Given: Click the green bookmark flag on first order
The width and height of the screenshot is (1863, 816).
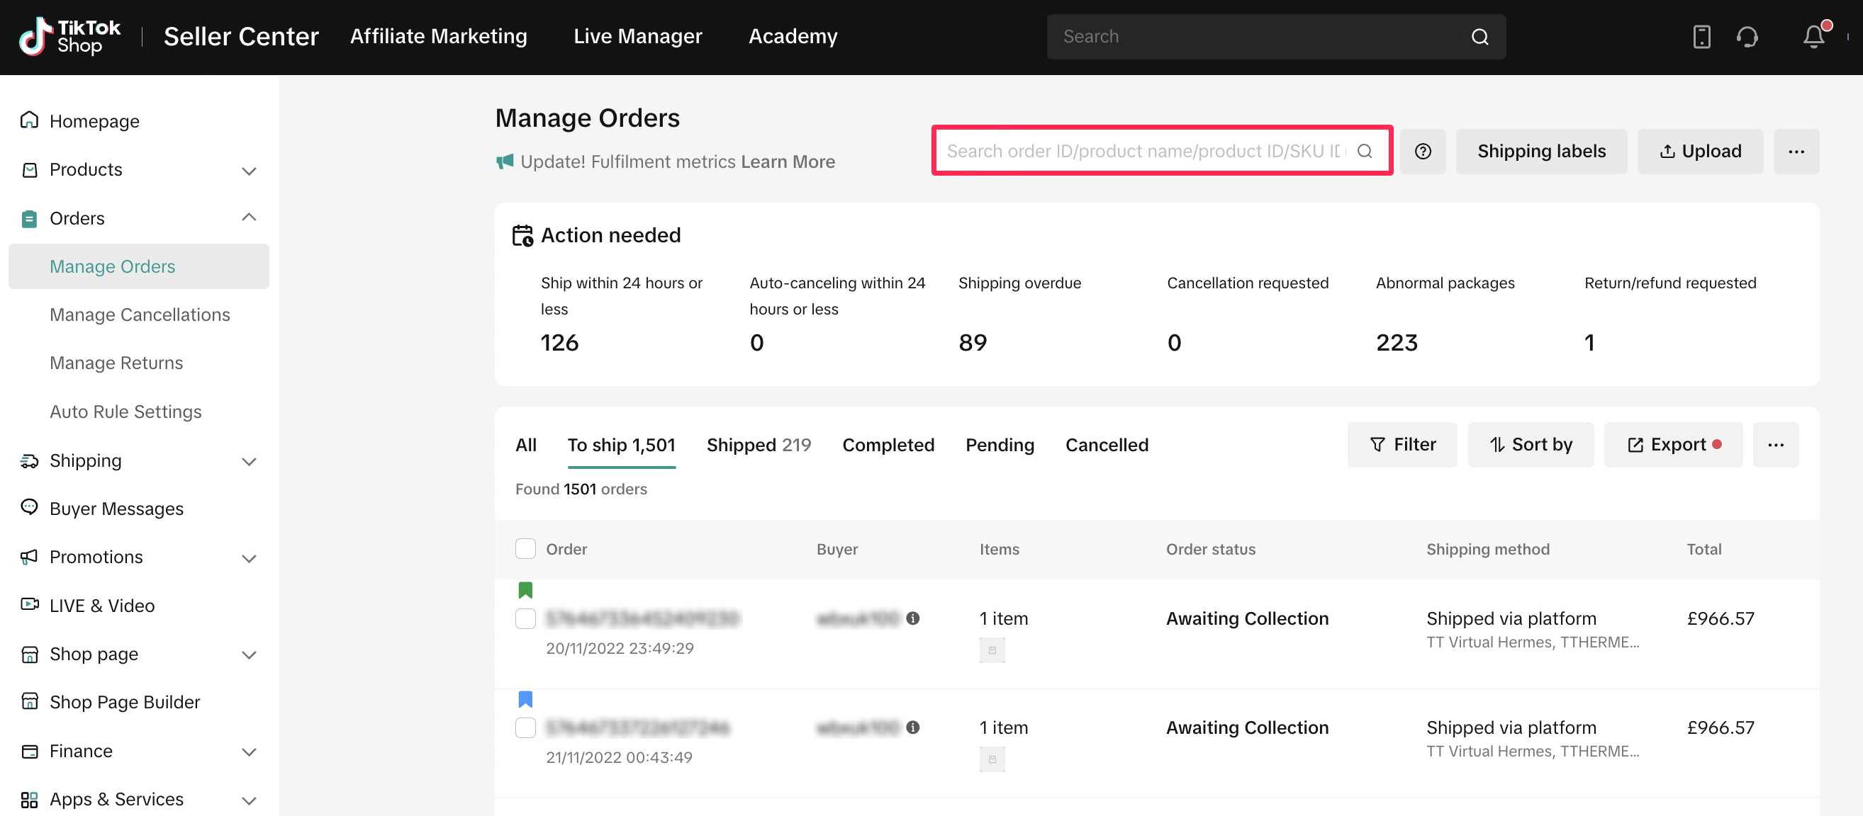Looking at the screenshot, I should [526, 590].
